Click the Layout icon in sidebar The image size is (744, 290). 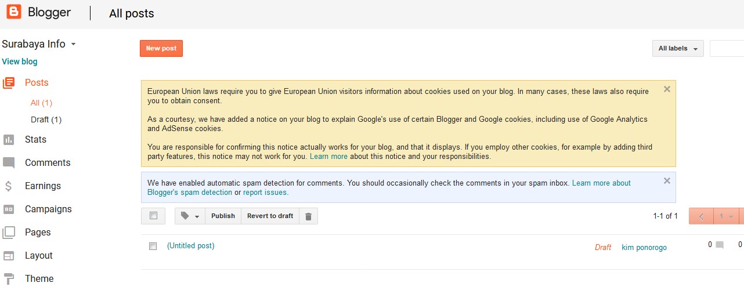pos(9,256)
